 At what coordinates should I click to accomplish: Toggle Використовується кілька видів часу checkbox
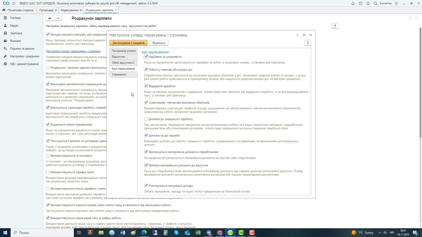coord(48,218)
